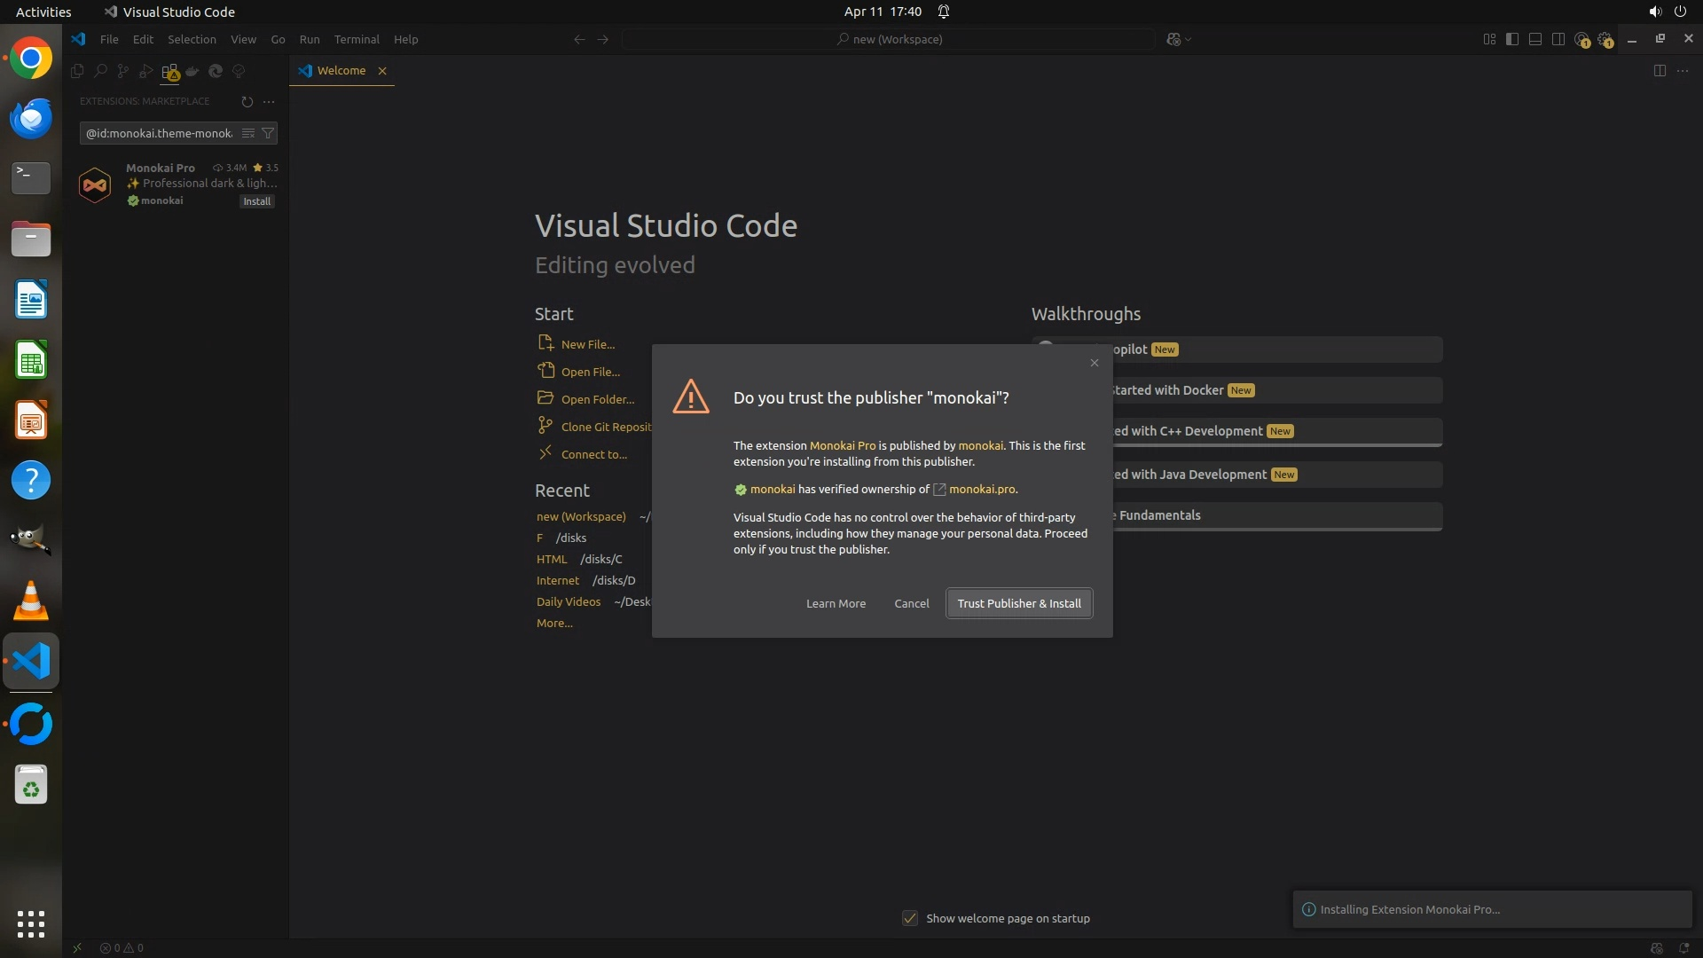The height and width of the screenshot is (958, 1703).
Task: Click the Search view magnifier icon
Action: pos(100,71)
